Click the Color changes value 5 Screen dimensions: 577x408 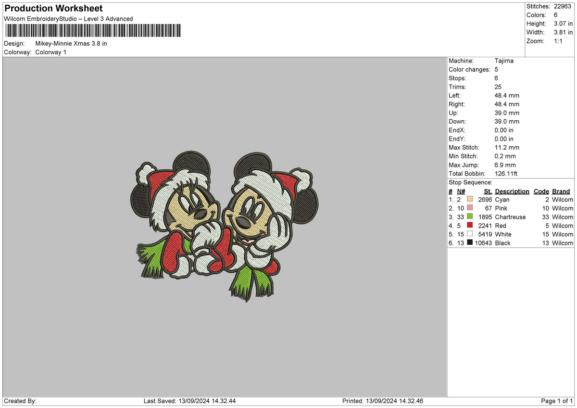pos(497,69)
